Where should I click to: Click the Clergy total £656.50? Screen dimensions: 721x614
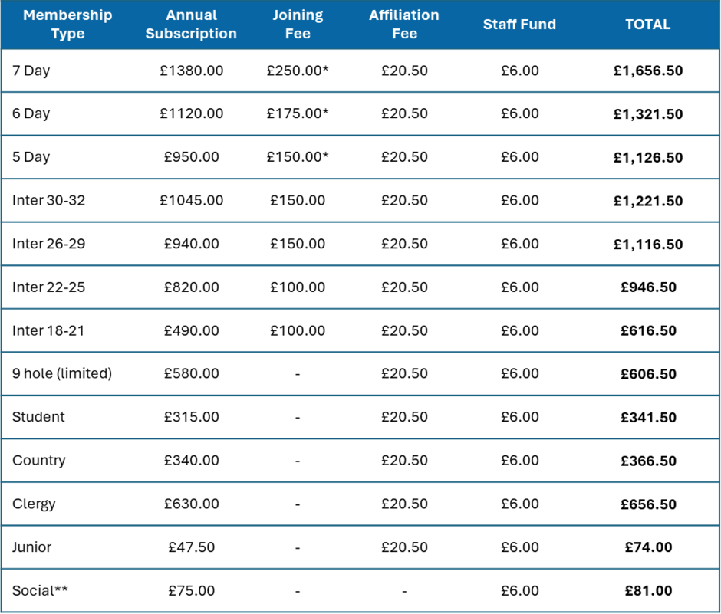click(x=648, y=504)
